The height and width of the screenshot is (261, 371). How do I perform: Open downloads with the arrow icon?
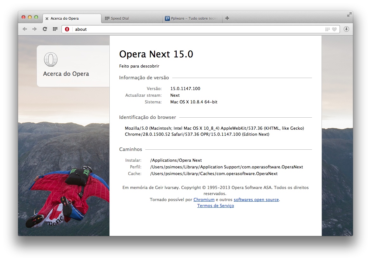[x=346, y=29]
